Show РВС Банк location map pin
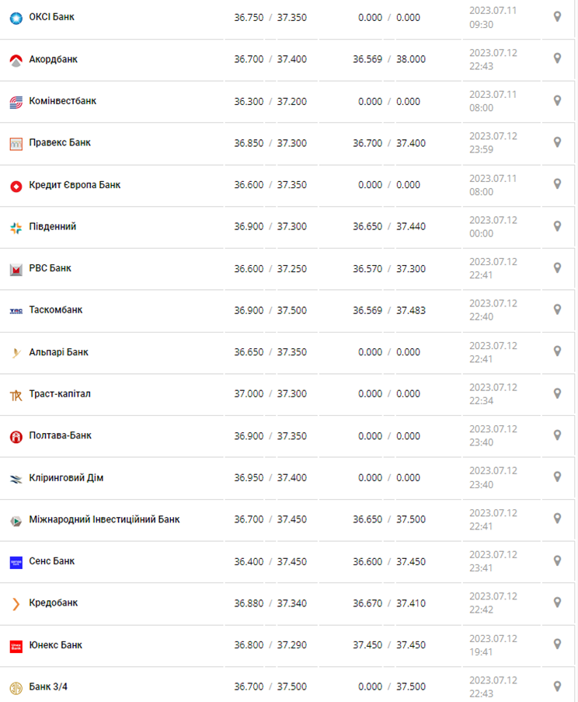The image size is (578, 702). pos(557,267)
